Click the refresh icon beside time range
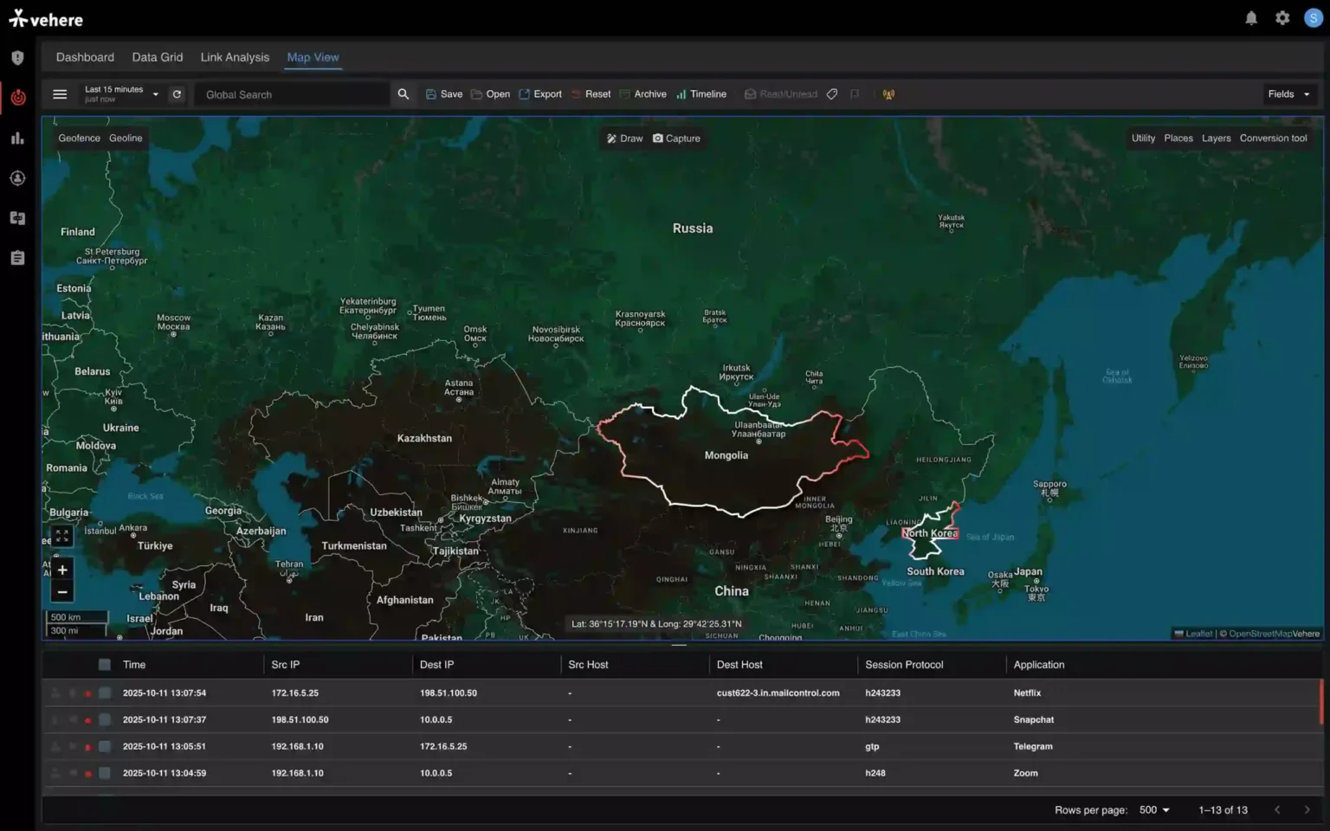Image resolution: width=1330 pixels, height=831 pixels. [x=177, y=94]
